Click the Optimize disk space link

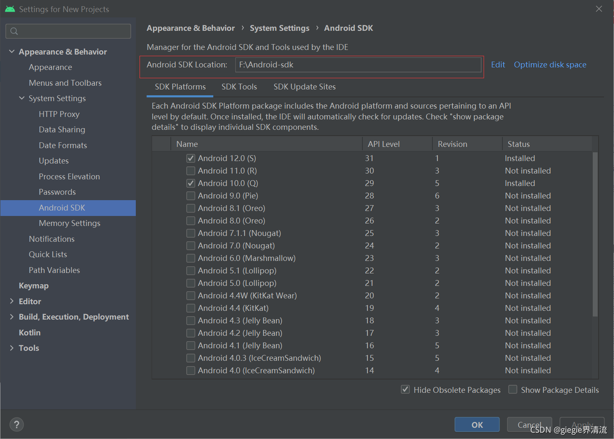[x=550, y=65]
